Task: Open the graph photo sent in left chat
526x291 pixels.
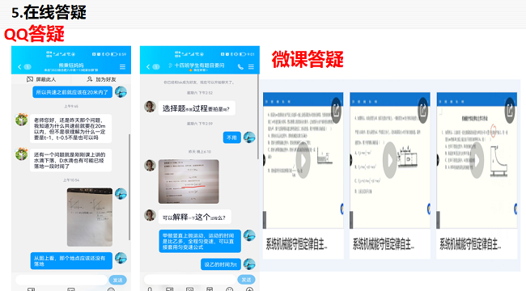Action: 90,217
